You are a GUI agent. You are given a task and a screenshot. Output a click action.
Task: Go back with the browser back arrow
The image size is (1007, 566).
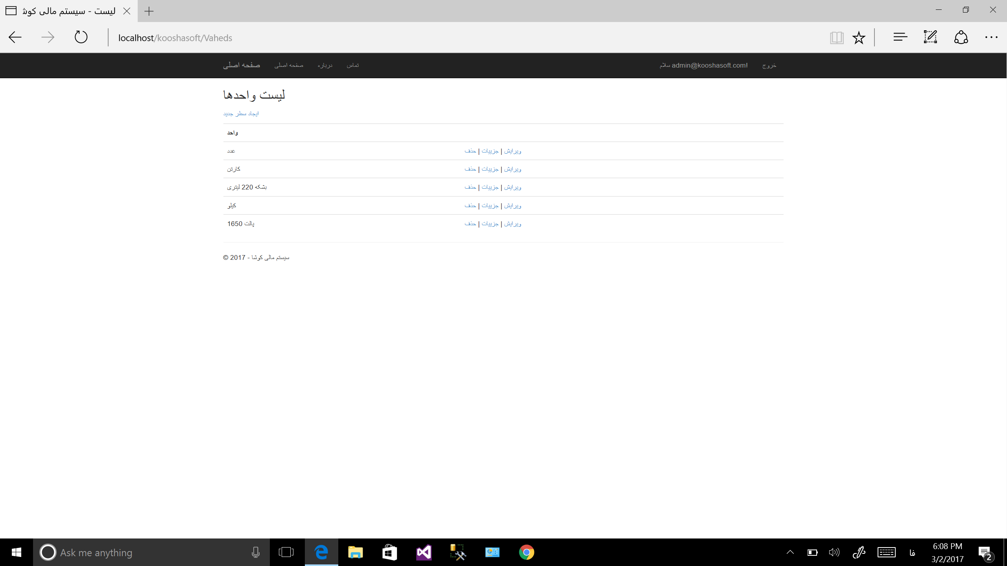click(x=15, y=37)
